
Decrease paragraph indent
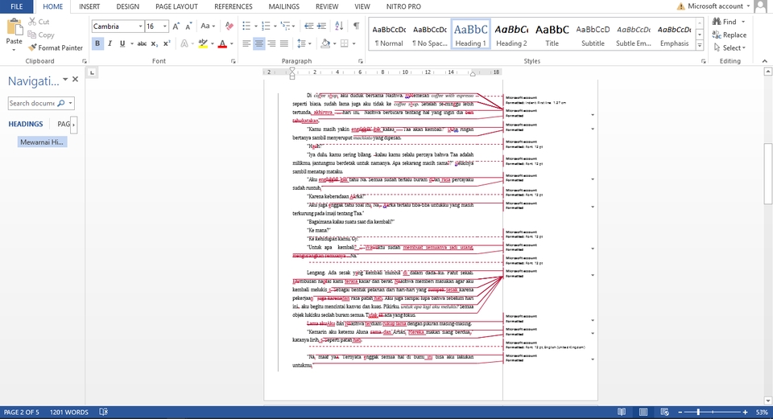309,26
